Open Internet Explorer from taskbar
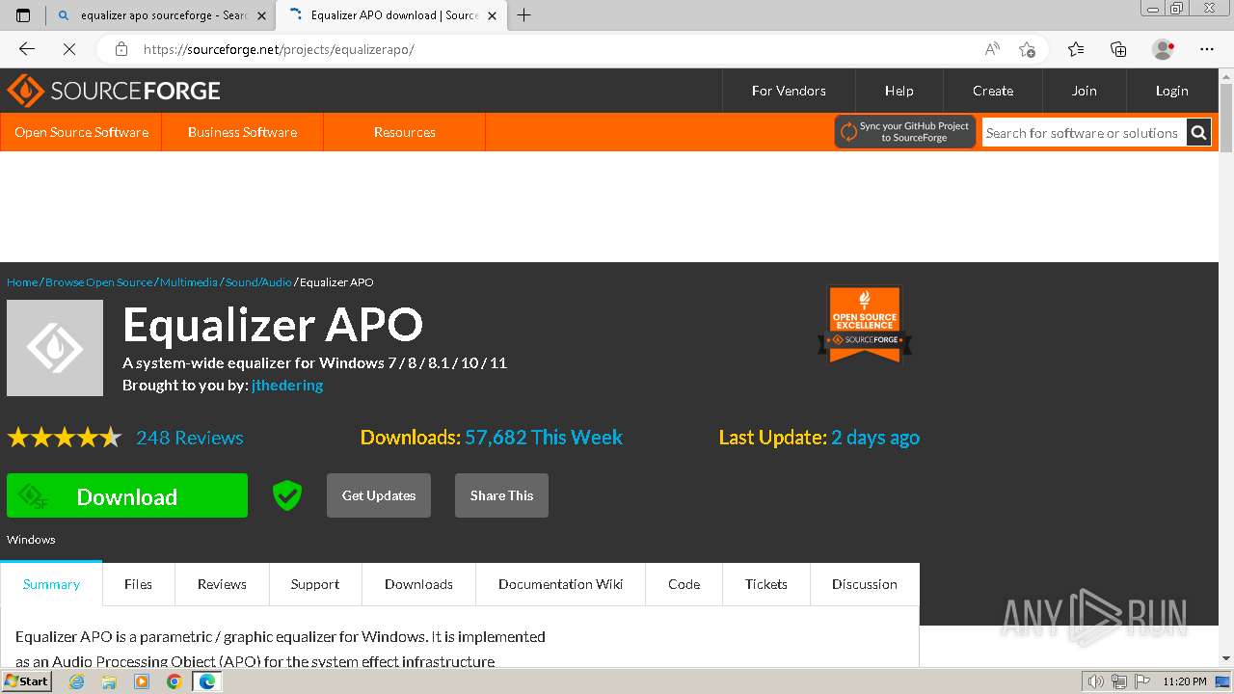 tap(77, 681)
